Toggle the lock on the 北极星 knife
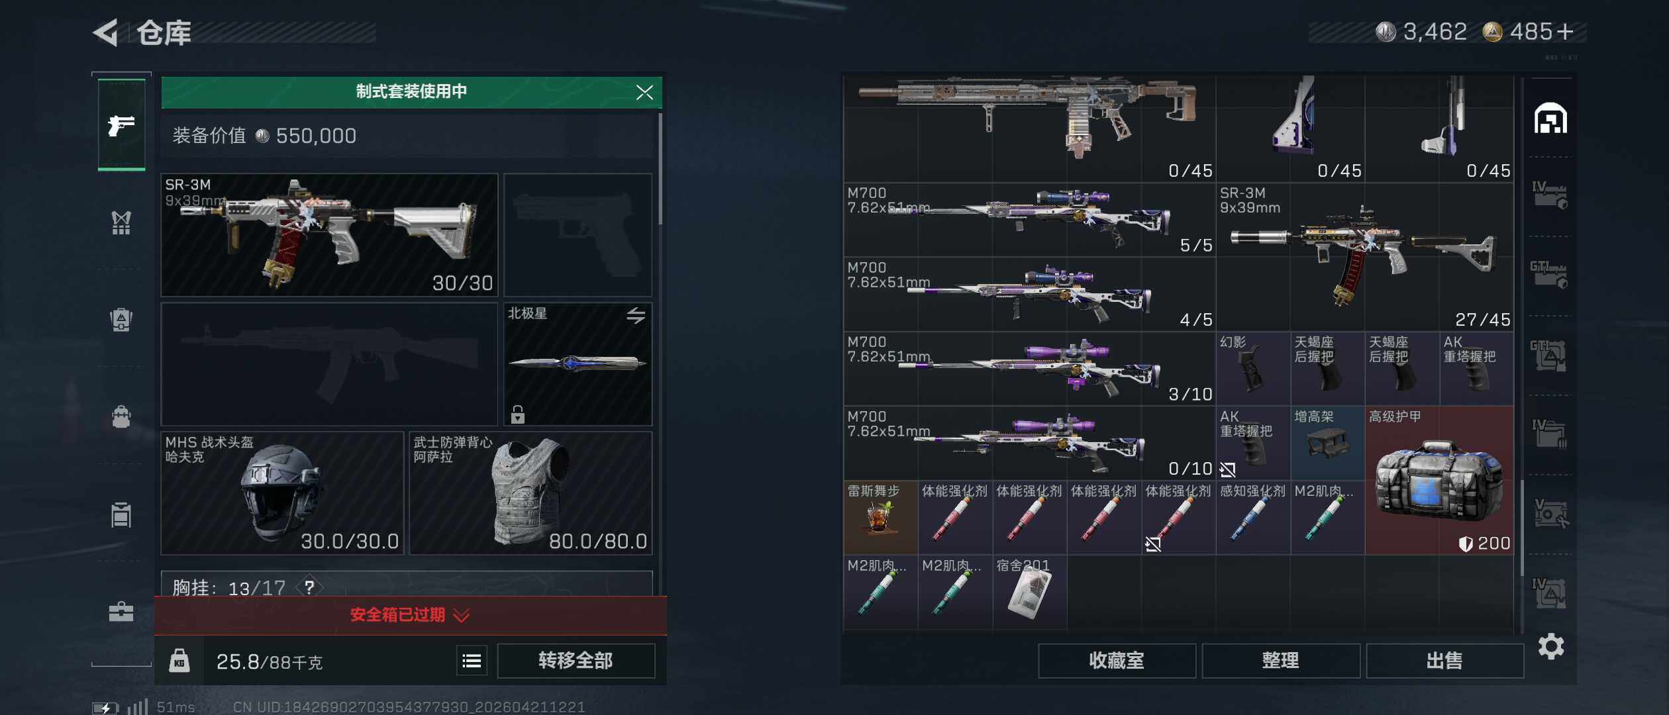Viewport: 1669px width, 715px height. (x=518, y=414)
